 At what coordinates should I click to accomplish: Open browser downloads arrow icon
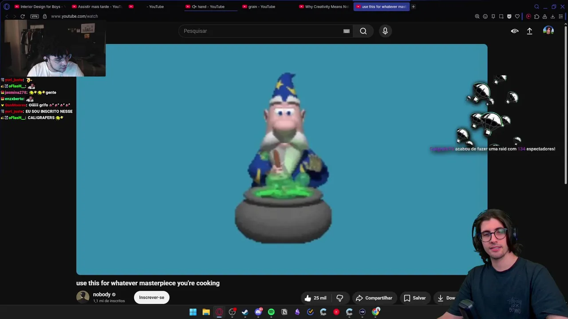552,16
